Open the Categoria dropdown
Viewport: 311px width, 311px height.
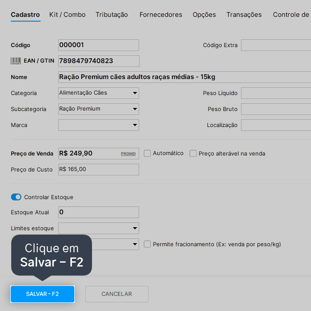tap(98, 93)
